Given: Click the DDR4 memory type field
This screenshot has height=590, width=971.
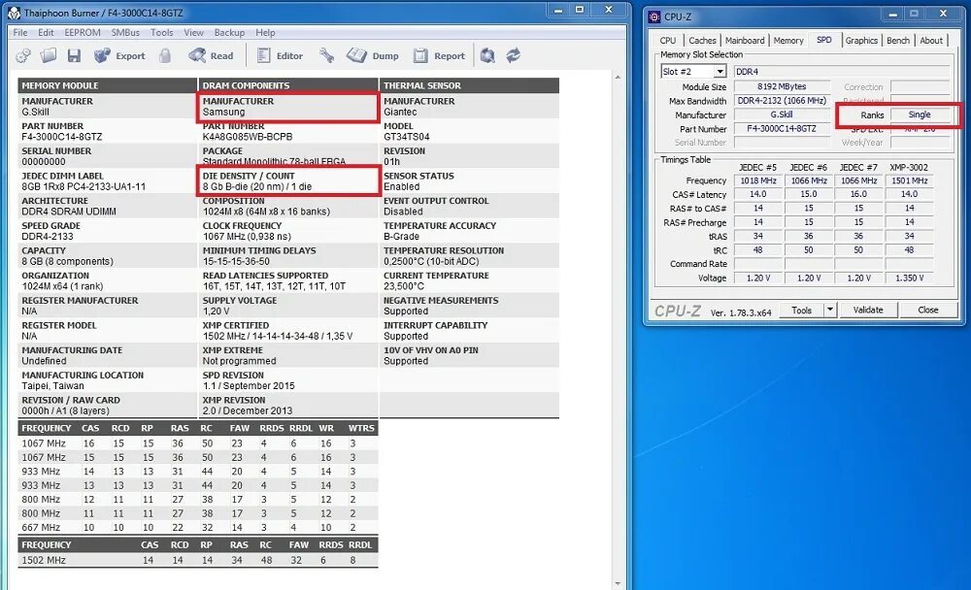Looking at the screenshot, I should [x=842, y=72].
